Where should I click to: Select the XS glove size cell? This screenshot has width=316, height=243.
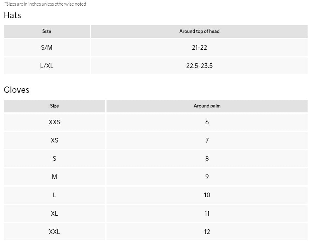54,140
